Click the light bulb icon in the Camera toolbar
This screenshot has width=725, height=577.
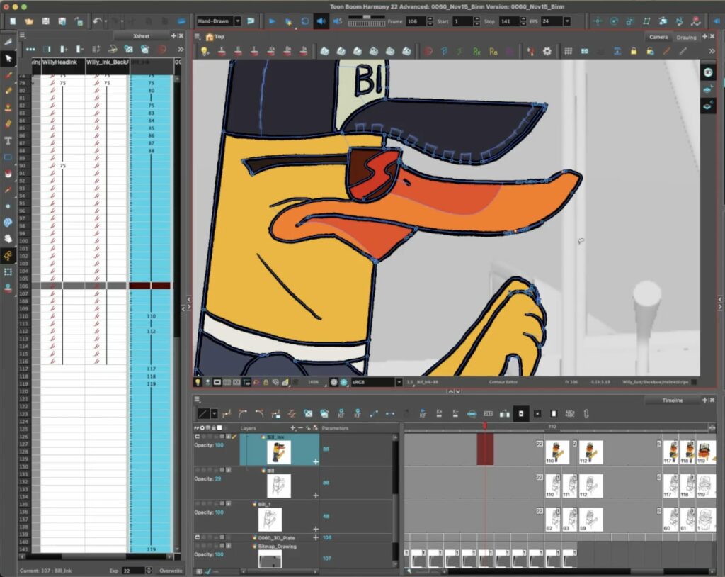[x=205, y=52]
